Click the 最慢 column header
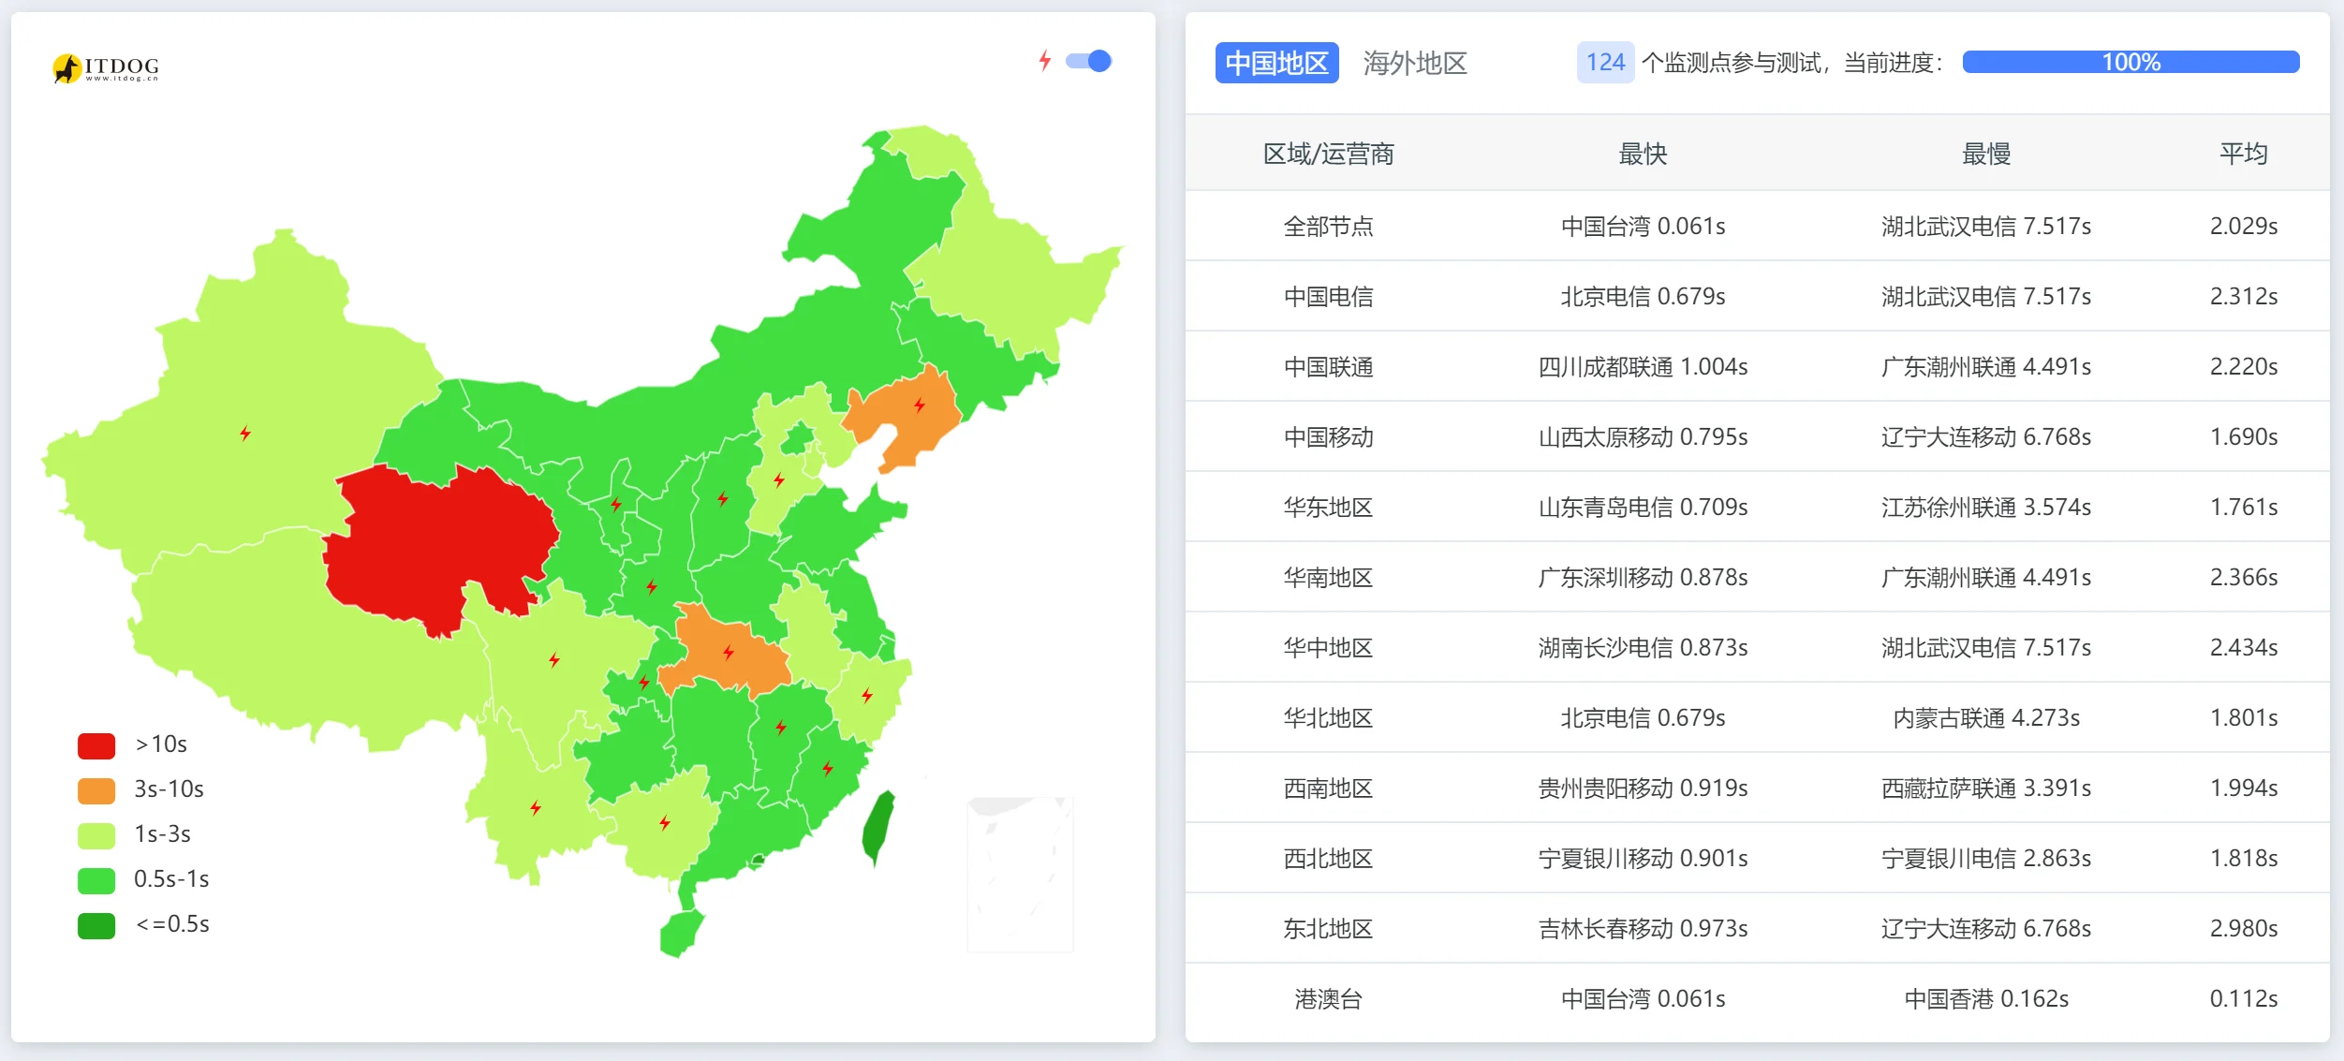2344x1061 pixels. pos(1985,155)
